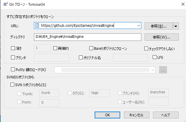Click the キャンセル button
Viewport: 186px width, 122px height.
[x=137, y=115]
